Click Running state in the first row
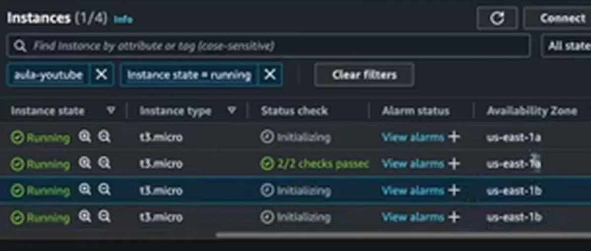591x251 pixels. click(40, 138)
